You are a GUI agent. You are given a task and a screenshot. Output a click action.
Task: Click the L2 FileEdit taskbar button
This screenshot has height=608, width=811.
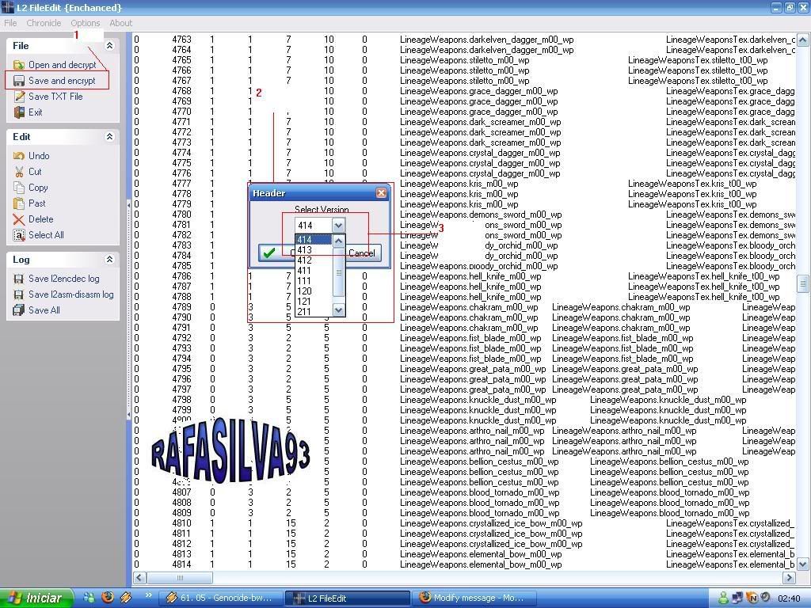point(348,598)
